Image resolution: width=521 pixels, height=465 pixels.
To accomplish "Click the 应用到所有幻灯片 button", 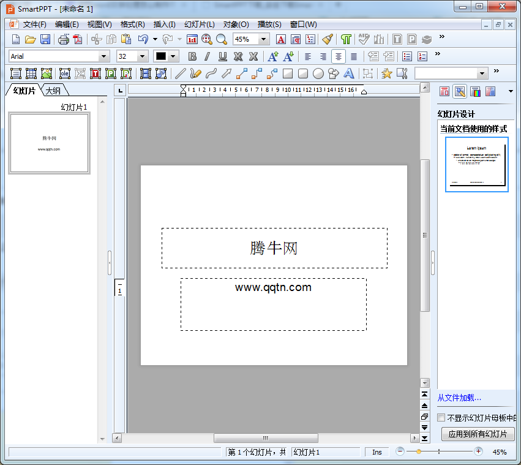I will coord(478,434).
